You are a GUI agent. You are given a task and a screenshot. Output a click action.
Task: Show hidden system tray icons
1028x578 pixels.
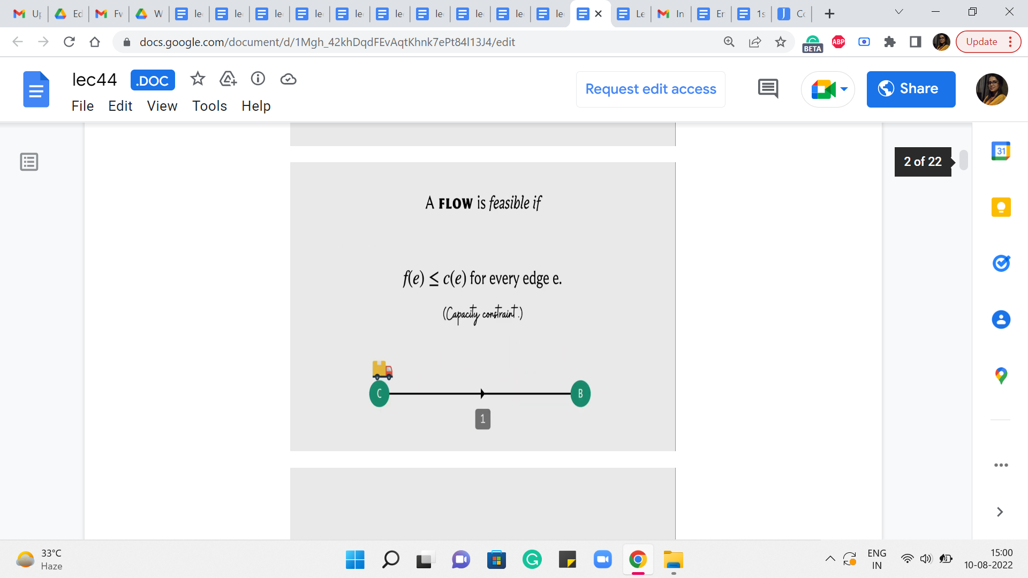click(830, 559)
